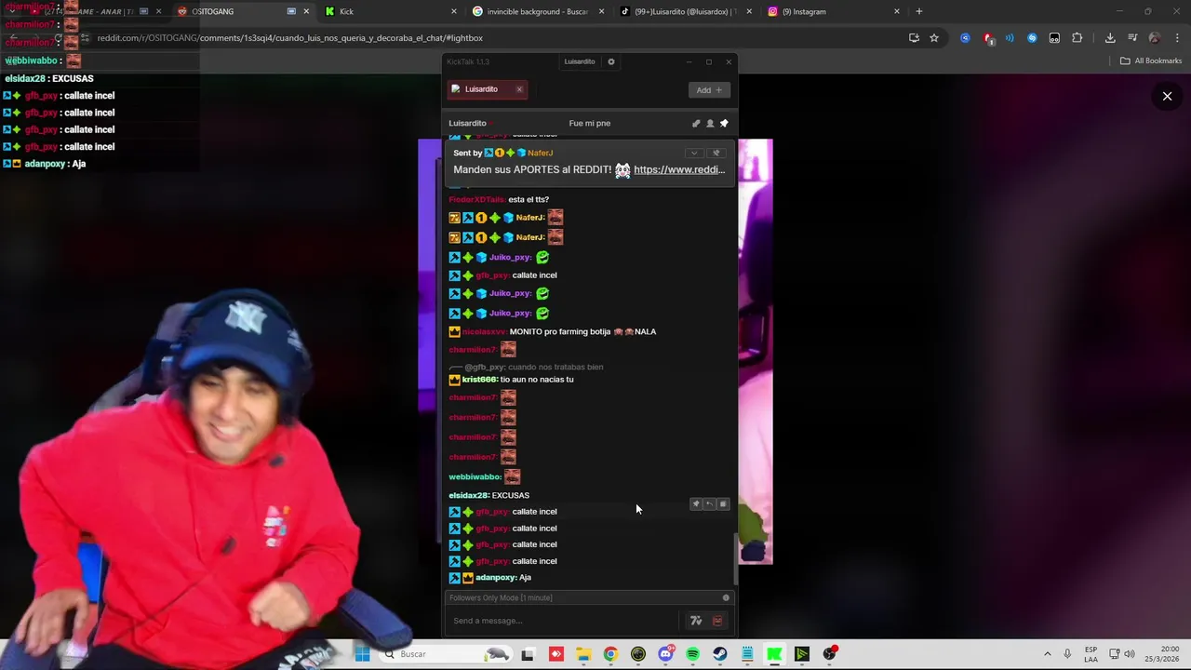Close the Reddit lightbox with X
Image resolution: width=1191 pixels, height=670 pixels.
tap(1167, 96)
